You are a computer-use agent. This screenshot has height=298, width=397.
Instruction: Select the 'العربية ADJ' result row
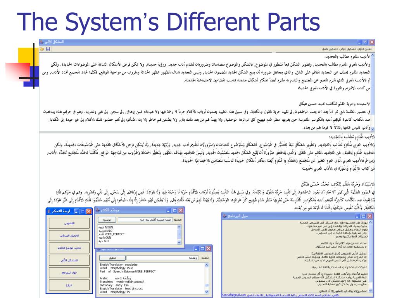pyautogui.click(x=105, y=231)
